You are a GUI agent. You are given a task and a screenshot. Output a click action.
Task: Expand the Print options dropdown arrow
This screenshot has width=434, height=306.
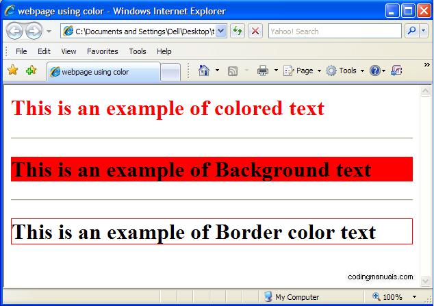276,71
